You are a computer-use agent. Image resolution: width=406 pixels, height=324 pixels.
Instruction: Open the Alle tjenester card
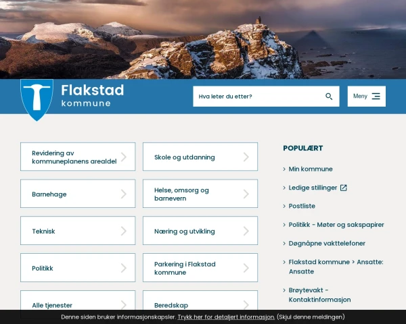coord(78,300)
